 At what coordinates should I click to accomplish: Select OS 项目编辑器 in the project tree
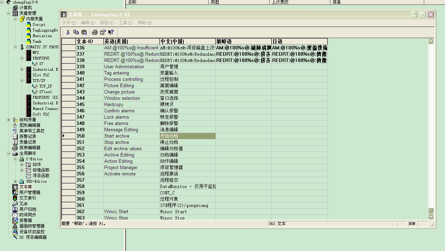coord(33,237)
